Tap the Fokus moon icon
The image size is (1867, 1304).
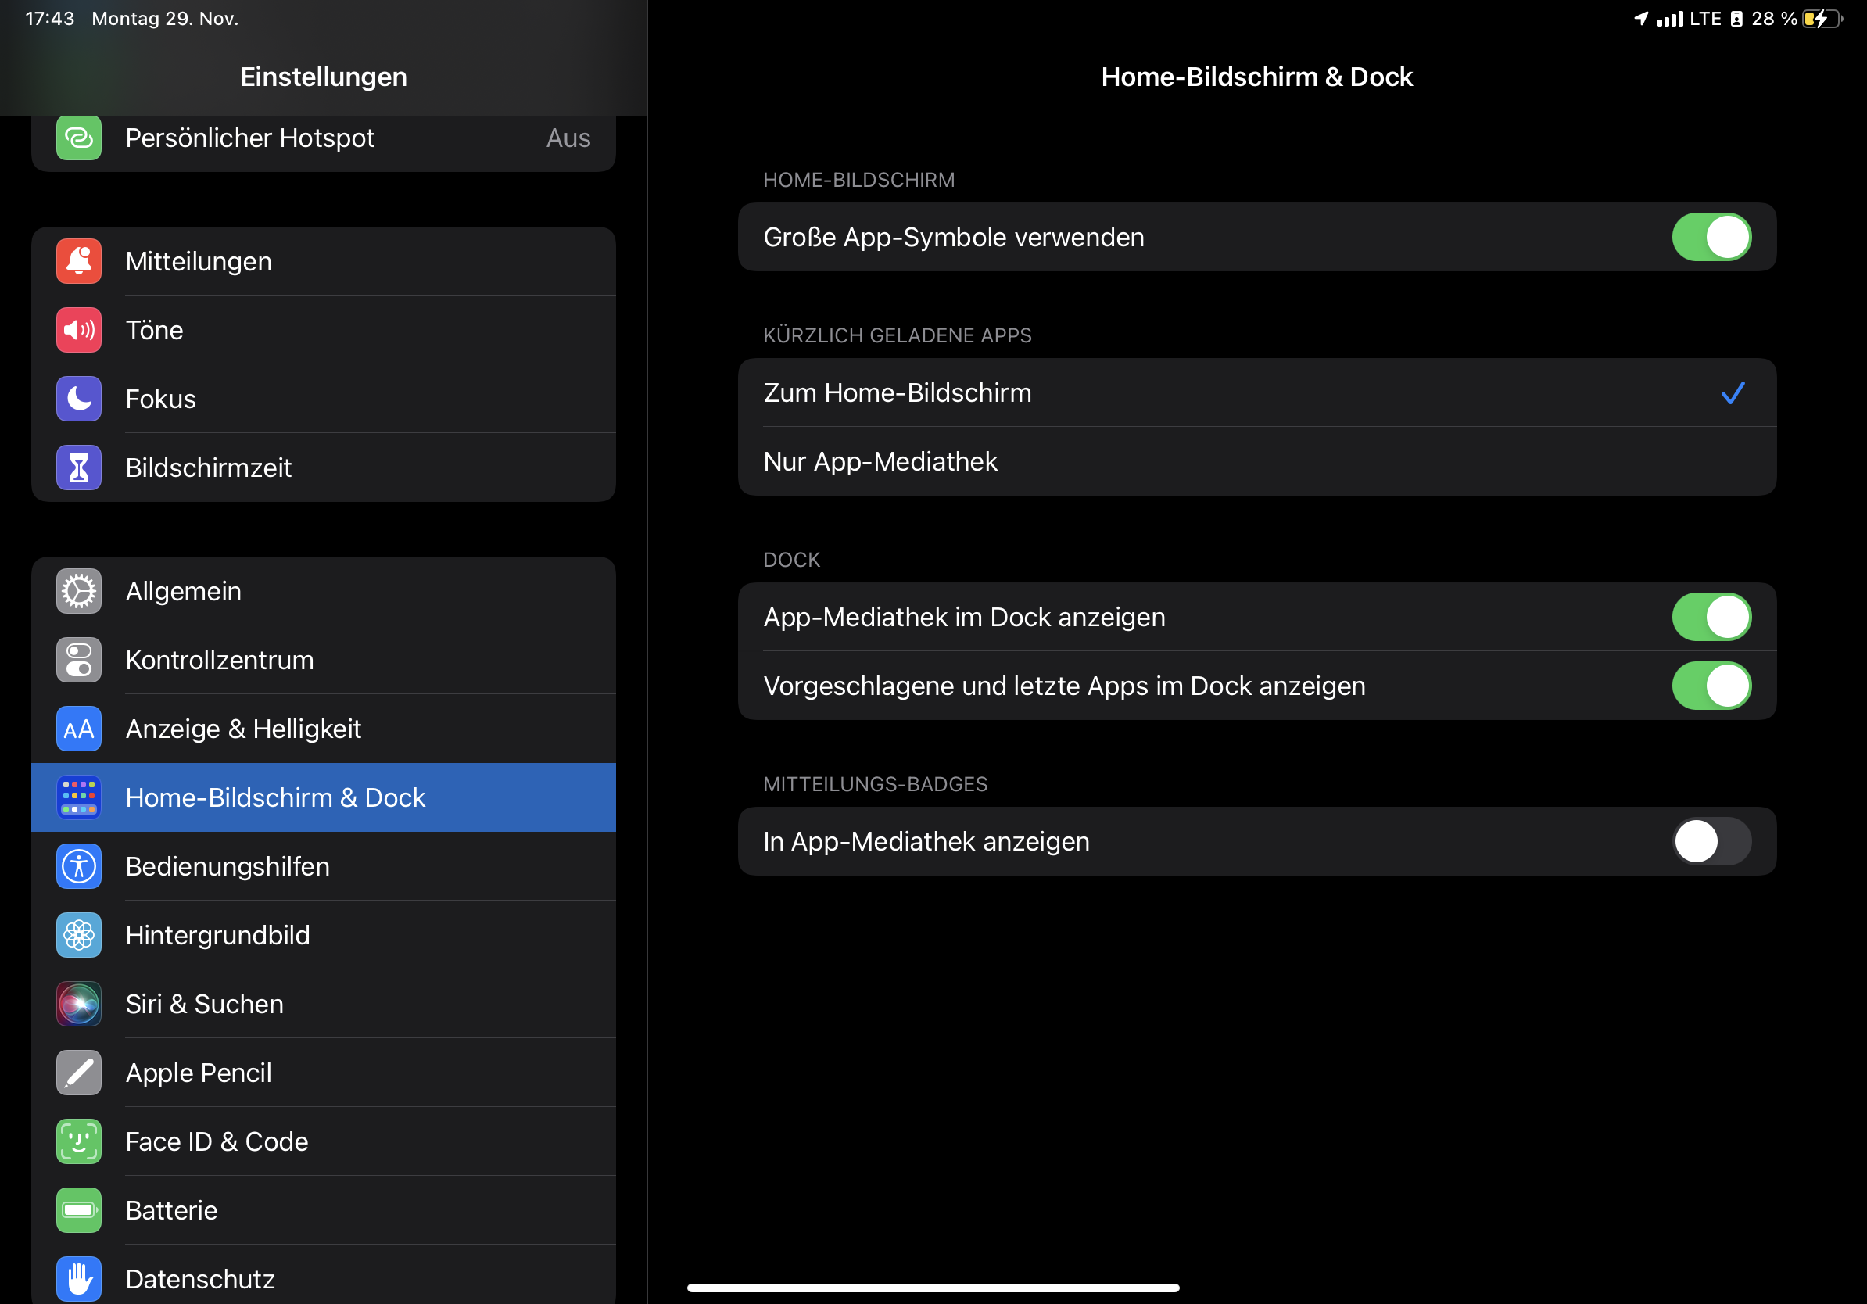tap(79, 399)
